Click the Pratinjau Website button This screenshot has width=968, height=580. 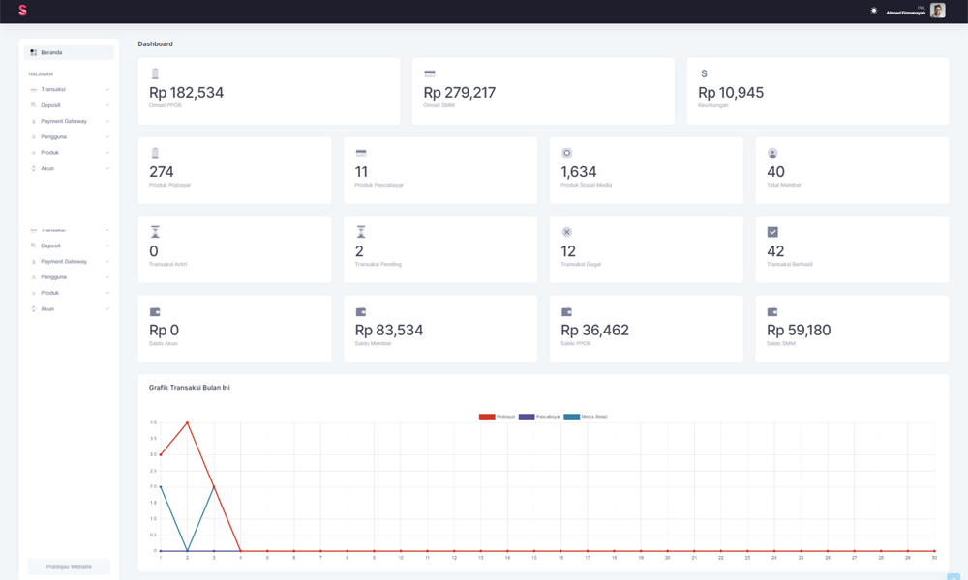(69, 566)
